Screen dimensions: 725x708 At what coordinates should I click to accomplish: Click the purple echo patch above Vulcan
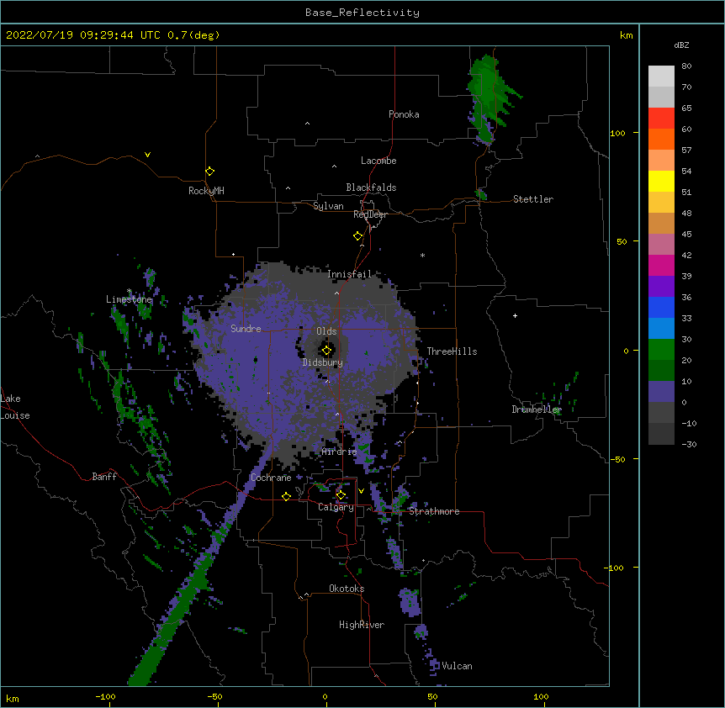421,631
